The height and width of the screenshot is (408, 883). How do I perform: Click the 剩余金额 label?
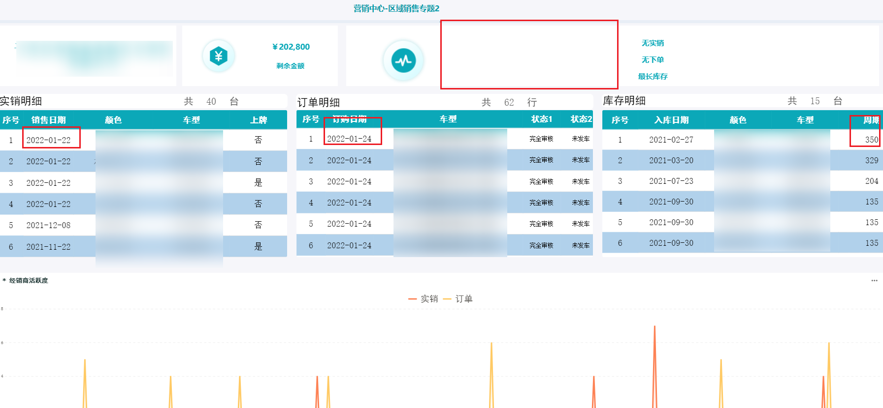coord(291,66)
